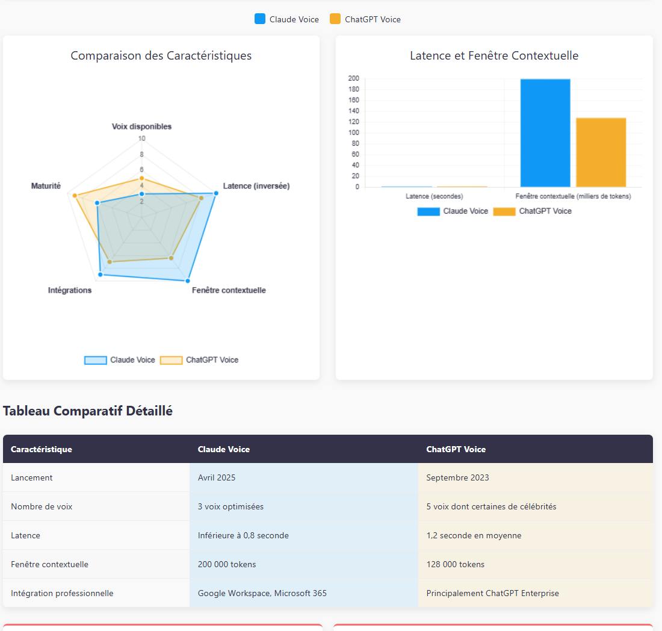Viewport: 662px width, 631px height.
Task: Click the 200 value on bar chart axis
Action: 353,78
